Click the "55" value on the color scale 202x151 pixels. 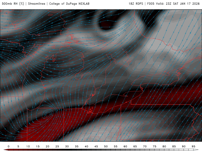coord(116,146)
